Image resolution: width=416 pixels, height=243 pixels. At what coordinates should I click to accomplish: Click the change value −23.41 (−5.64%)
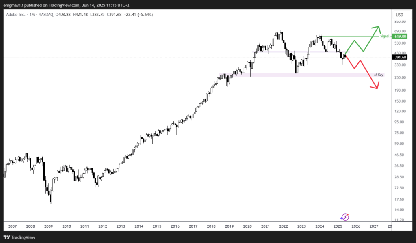[x=138, y=15]
